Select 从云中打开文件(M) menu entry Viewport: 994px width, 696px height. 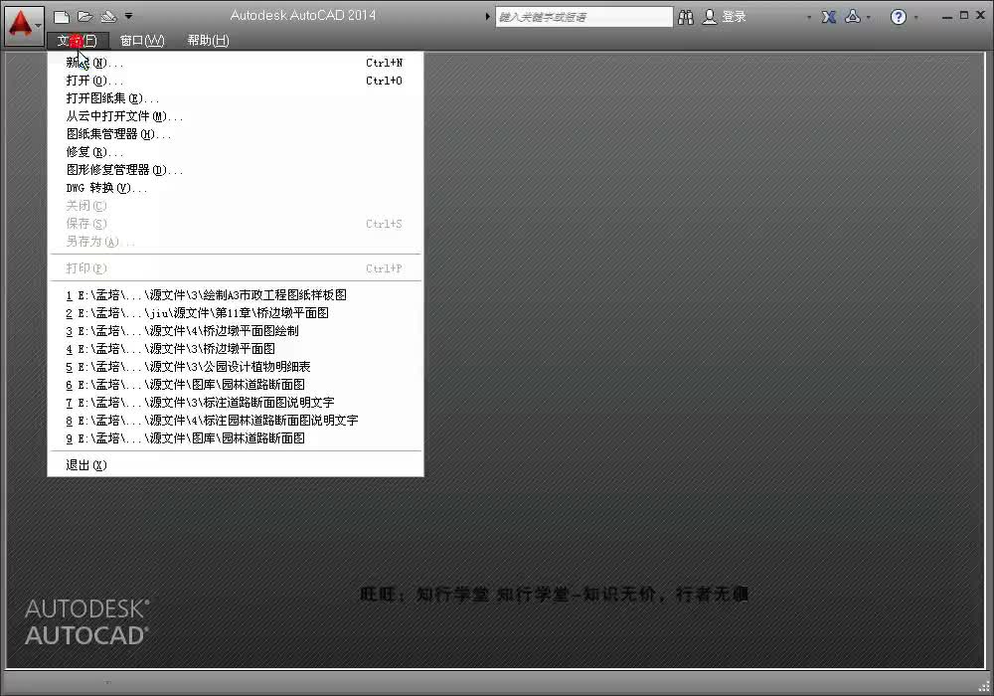pyautogui.click(x=236, y=116)
